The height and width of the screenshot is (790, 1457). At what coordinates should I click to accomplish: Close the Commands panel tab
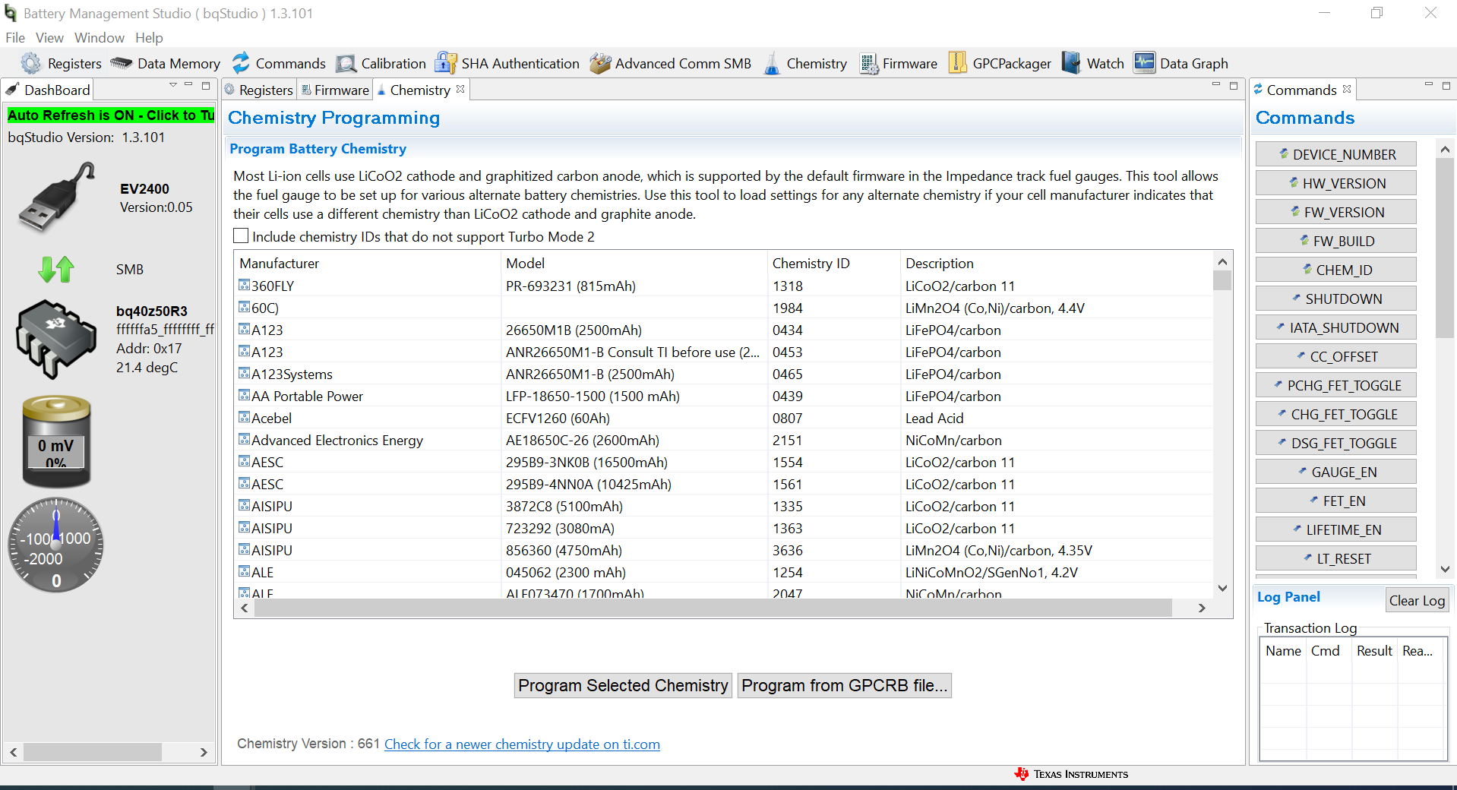click(x=1347, y=89)
